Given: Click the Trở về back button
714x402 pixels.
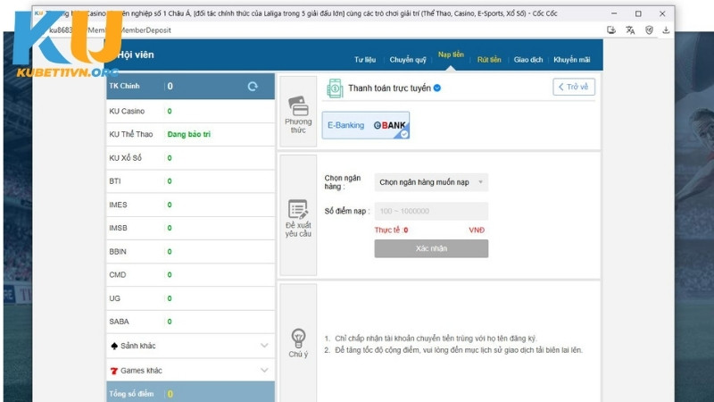Looking at the screenshot, I should point(573,87).
